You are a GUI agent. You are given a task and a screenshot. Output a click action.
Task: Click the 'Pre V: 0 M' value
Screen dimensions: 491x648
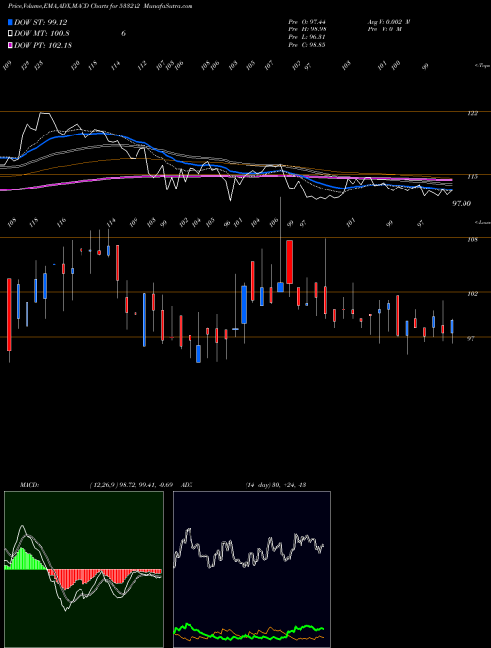tap(384, 29)
